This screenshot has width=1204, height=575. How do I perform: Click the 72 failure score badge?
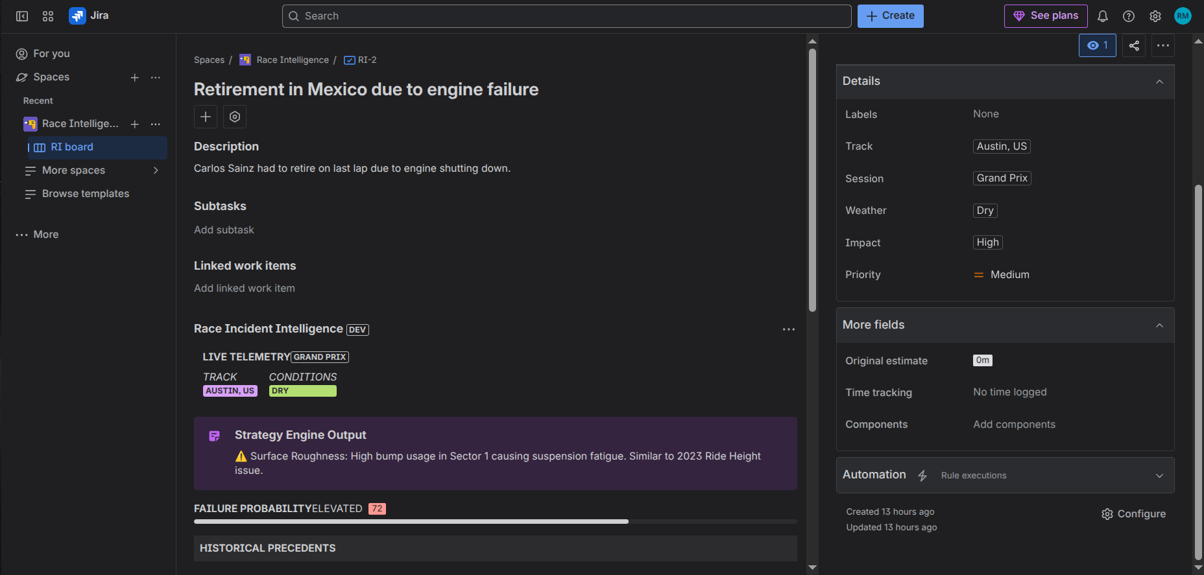pyautogui.click(x=377, y=509)
